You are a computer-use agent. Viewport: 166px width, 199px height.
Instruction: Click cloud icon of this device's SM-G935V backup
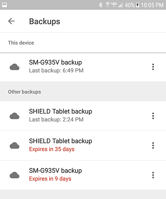coord(15,67)
